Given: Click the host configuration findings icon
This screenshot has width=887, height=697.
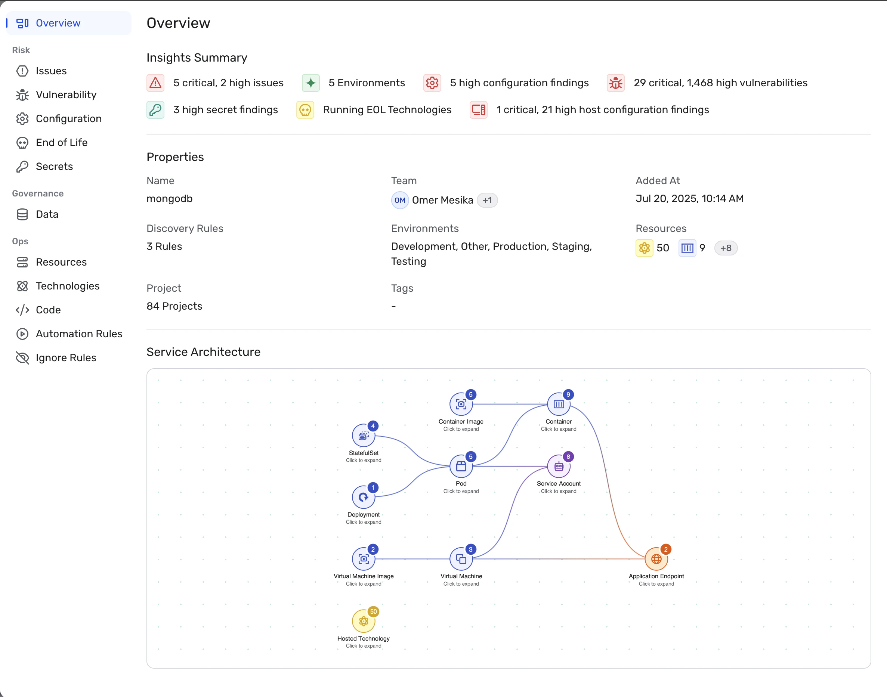Looking at the screenshot, I should pos(478,110).
